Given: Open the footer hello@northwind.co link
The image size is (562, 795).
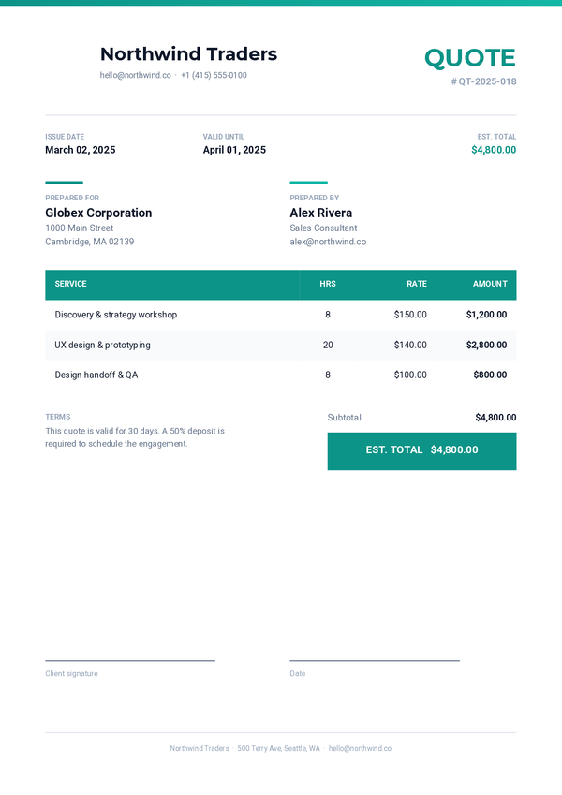Looking at the screenshot, I should (360, 748).
